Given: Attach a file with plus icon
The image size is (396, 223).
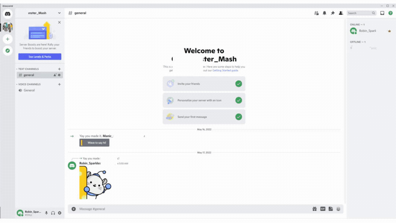Looking at the screenshot, I should (73, 209).
